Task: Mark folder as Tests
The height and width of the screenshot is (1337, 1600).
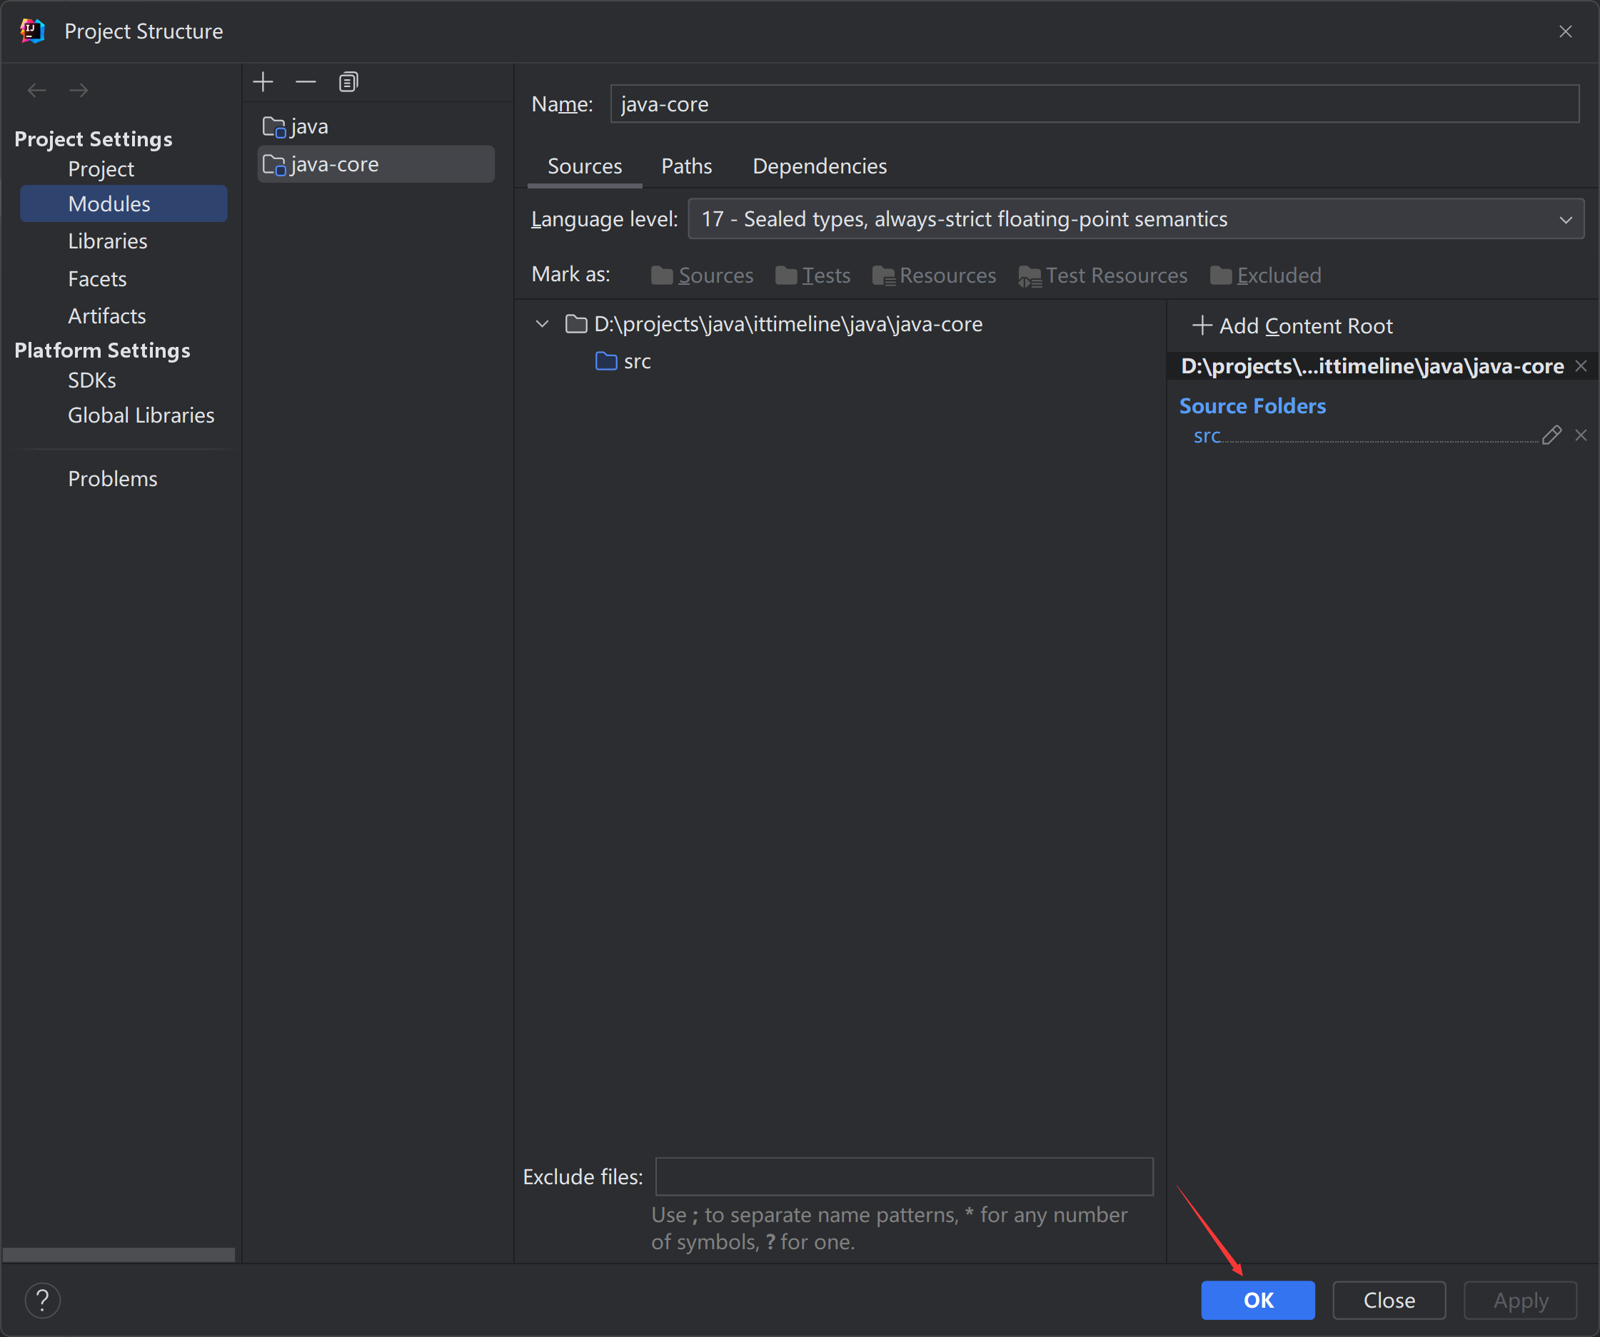Action: click(812, 275)
